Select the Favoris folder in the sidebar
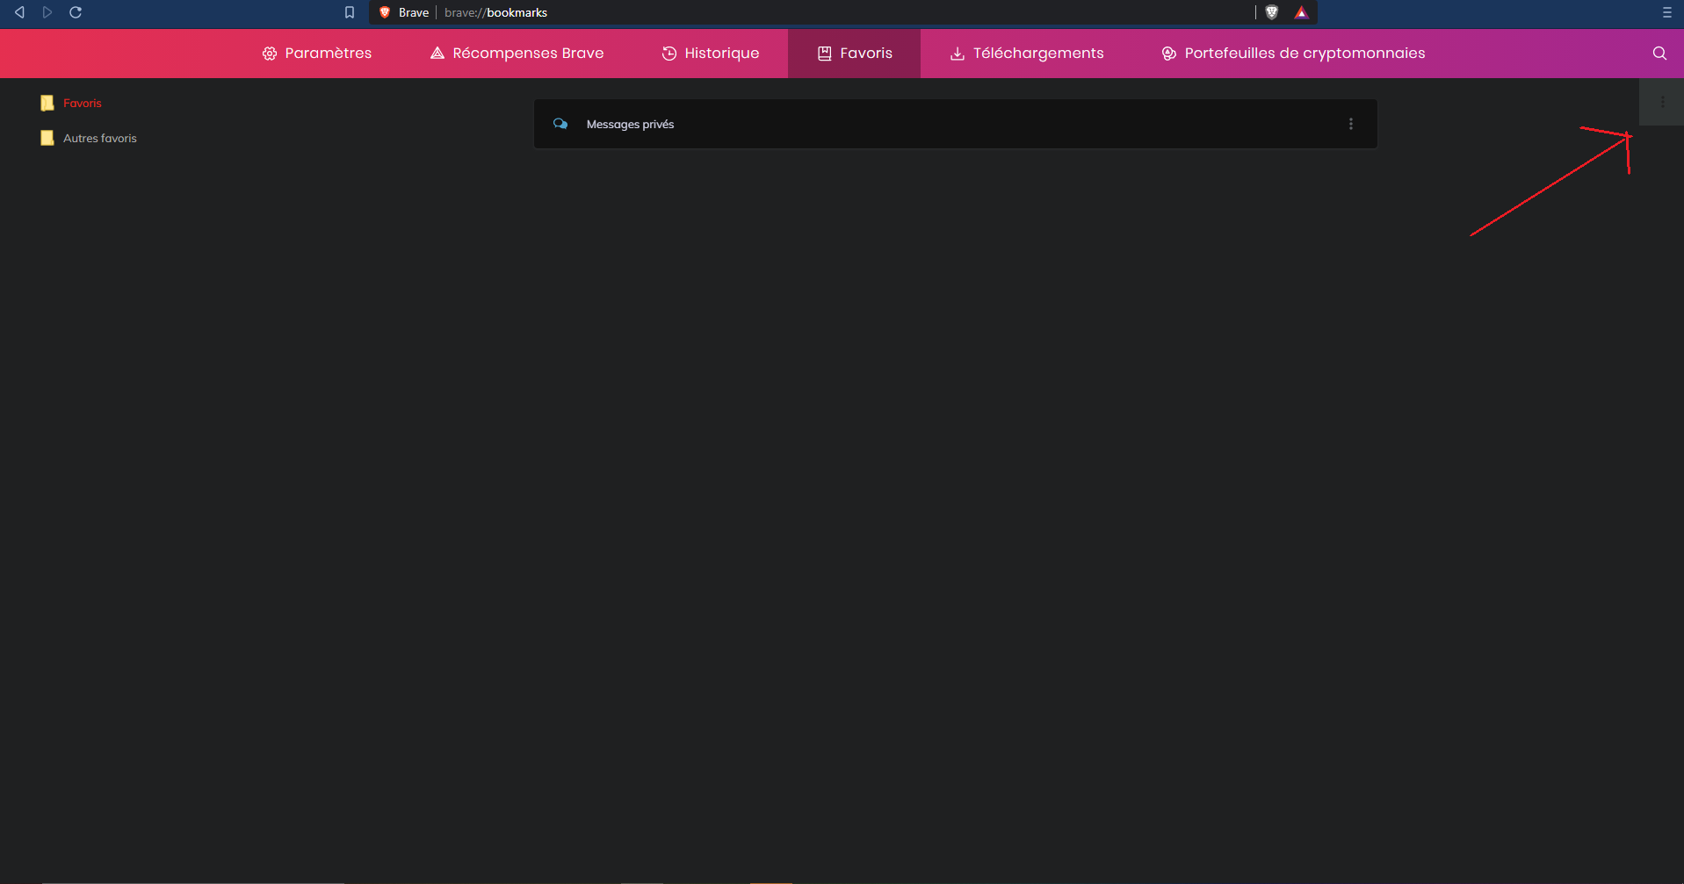 pos(82,104)
